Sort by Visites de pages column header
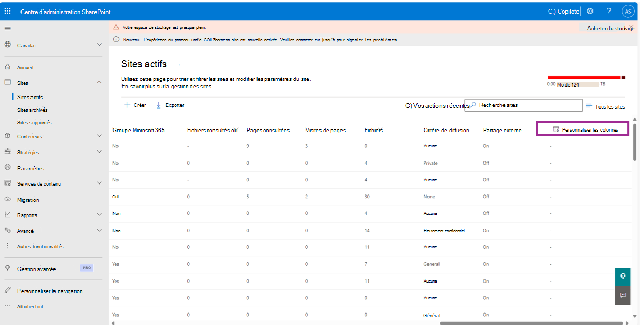 pyautogui.click(x=326, y=130)
